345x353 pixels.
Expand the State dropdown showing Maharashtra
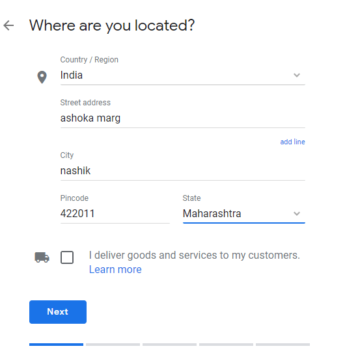coord(243,213)
